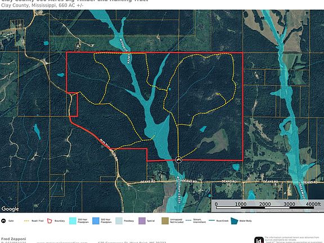Click the Water Body legend shape

click(x=235, y=220)
